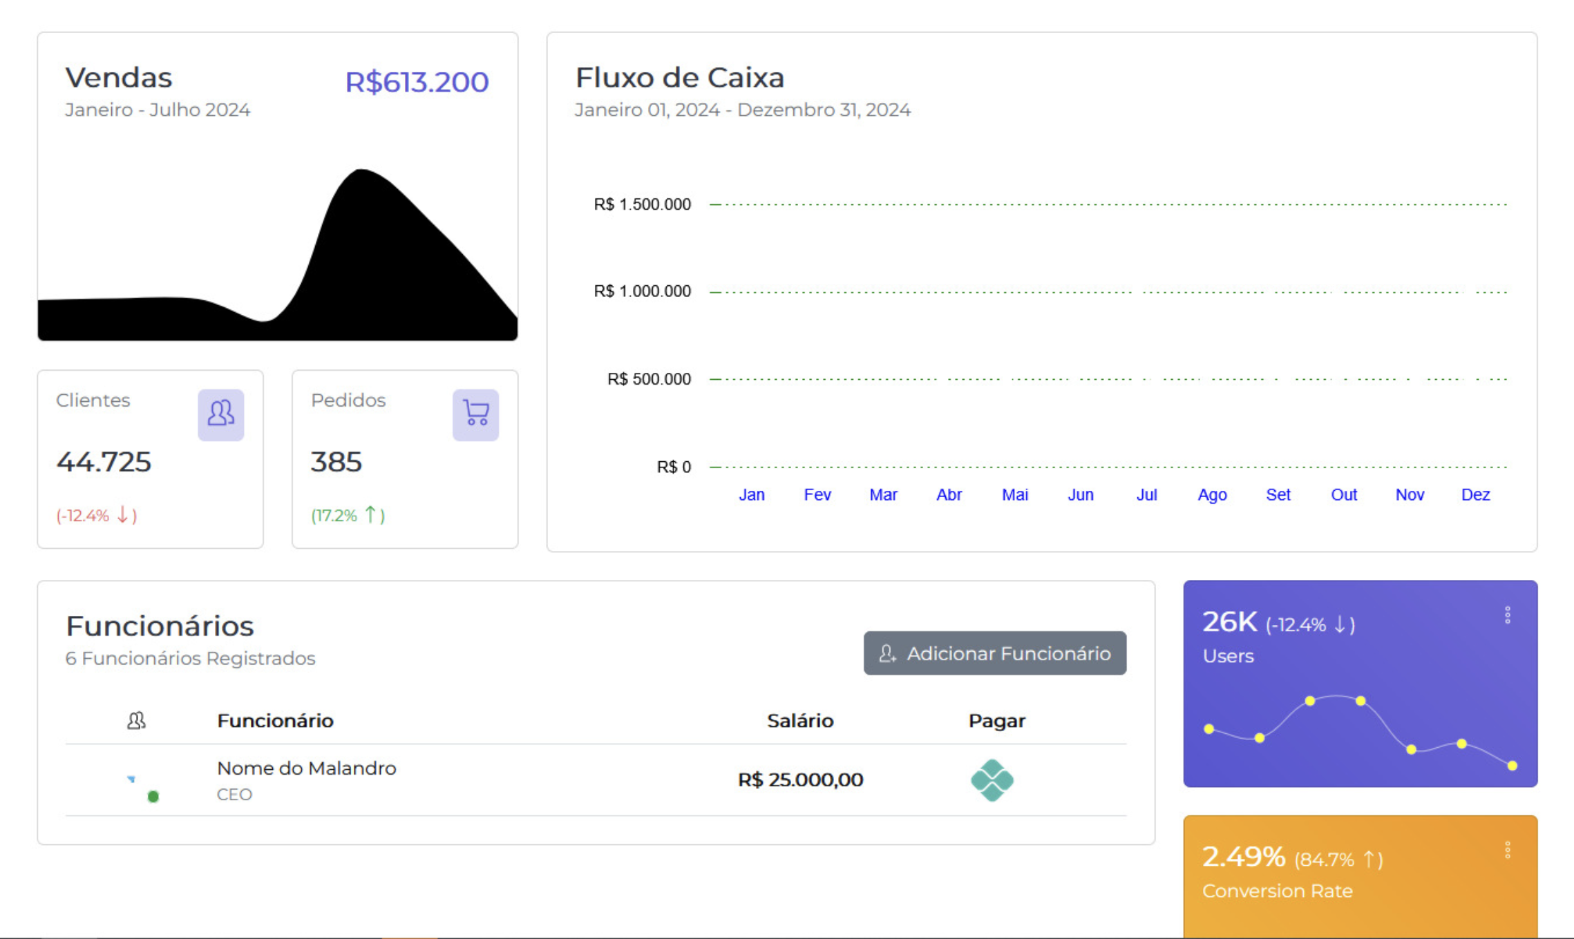Switch to the Salário column header
The width and height of the screenshot is (1574, 939).
click(800, 720)
